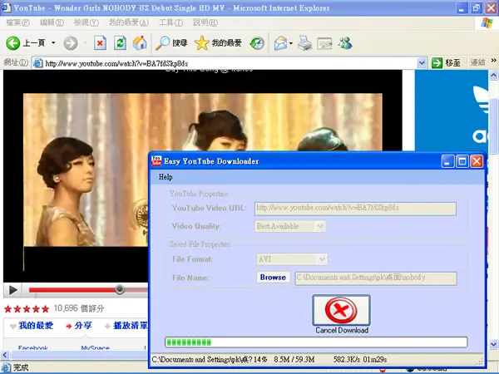The width and height of the screenshot is (499, 374).
Task: Open the Messenger people icon
Action: click(345, 43)
